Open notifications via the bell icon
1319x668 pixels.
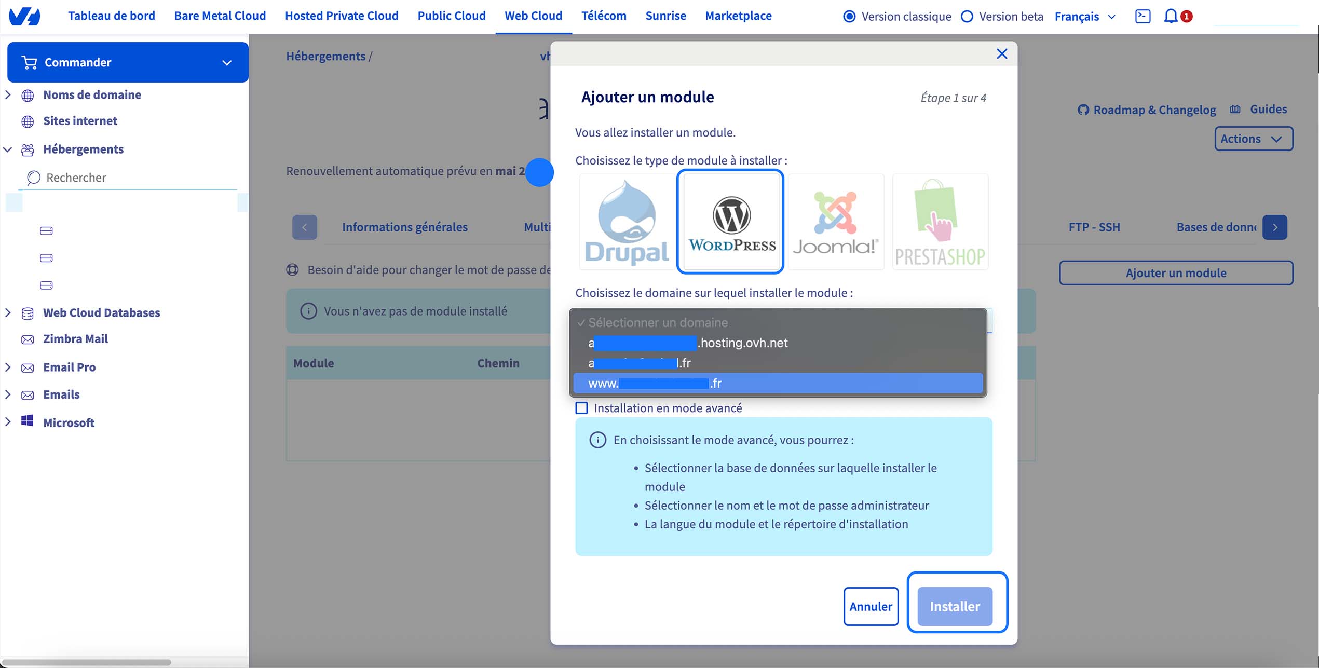(1171, 16)
